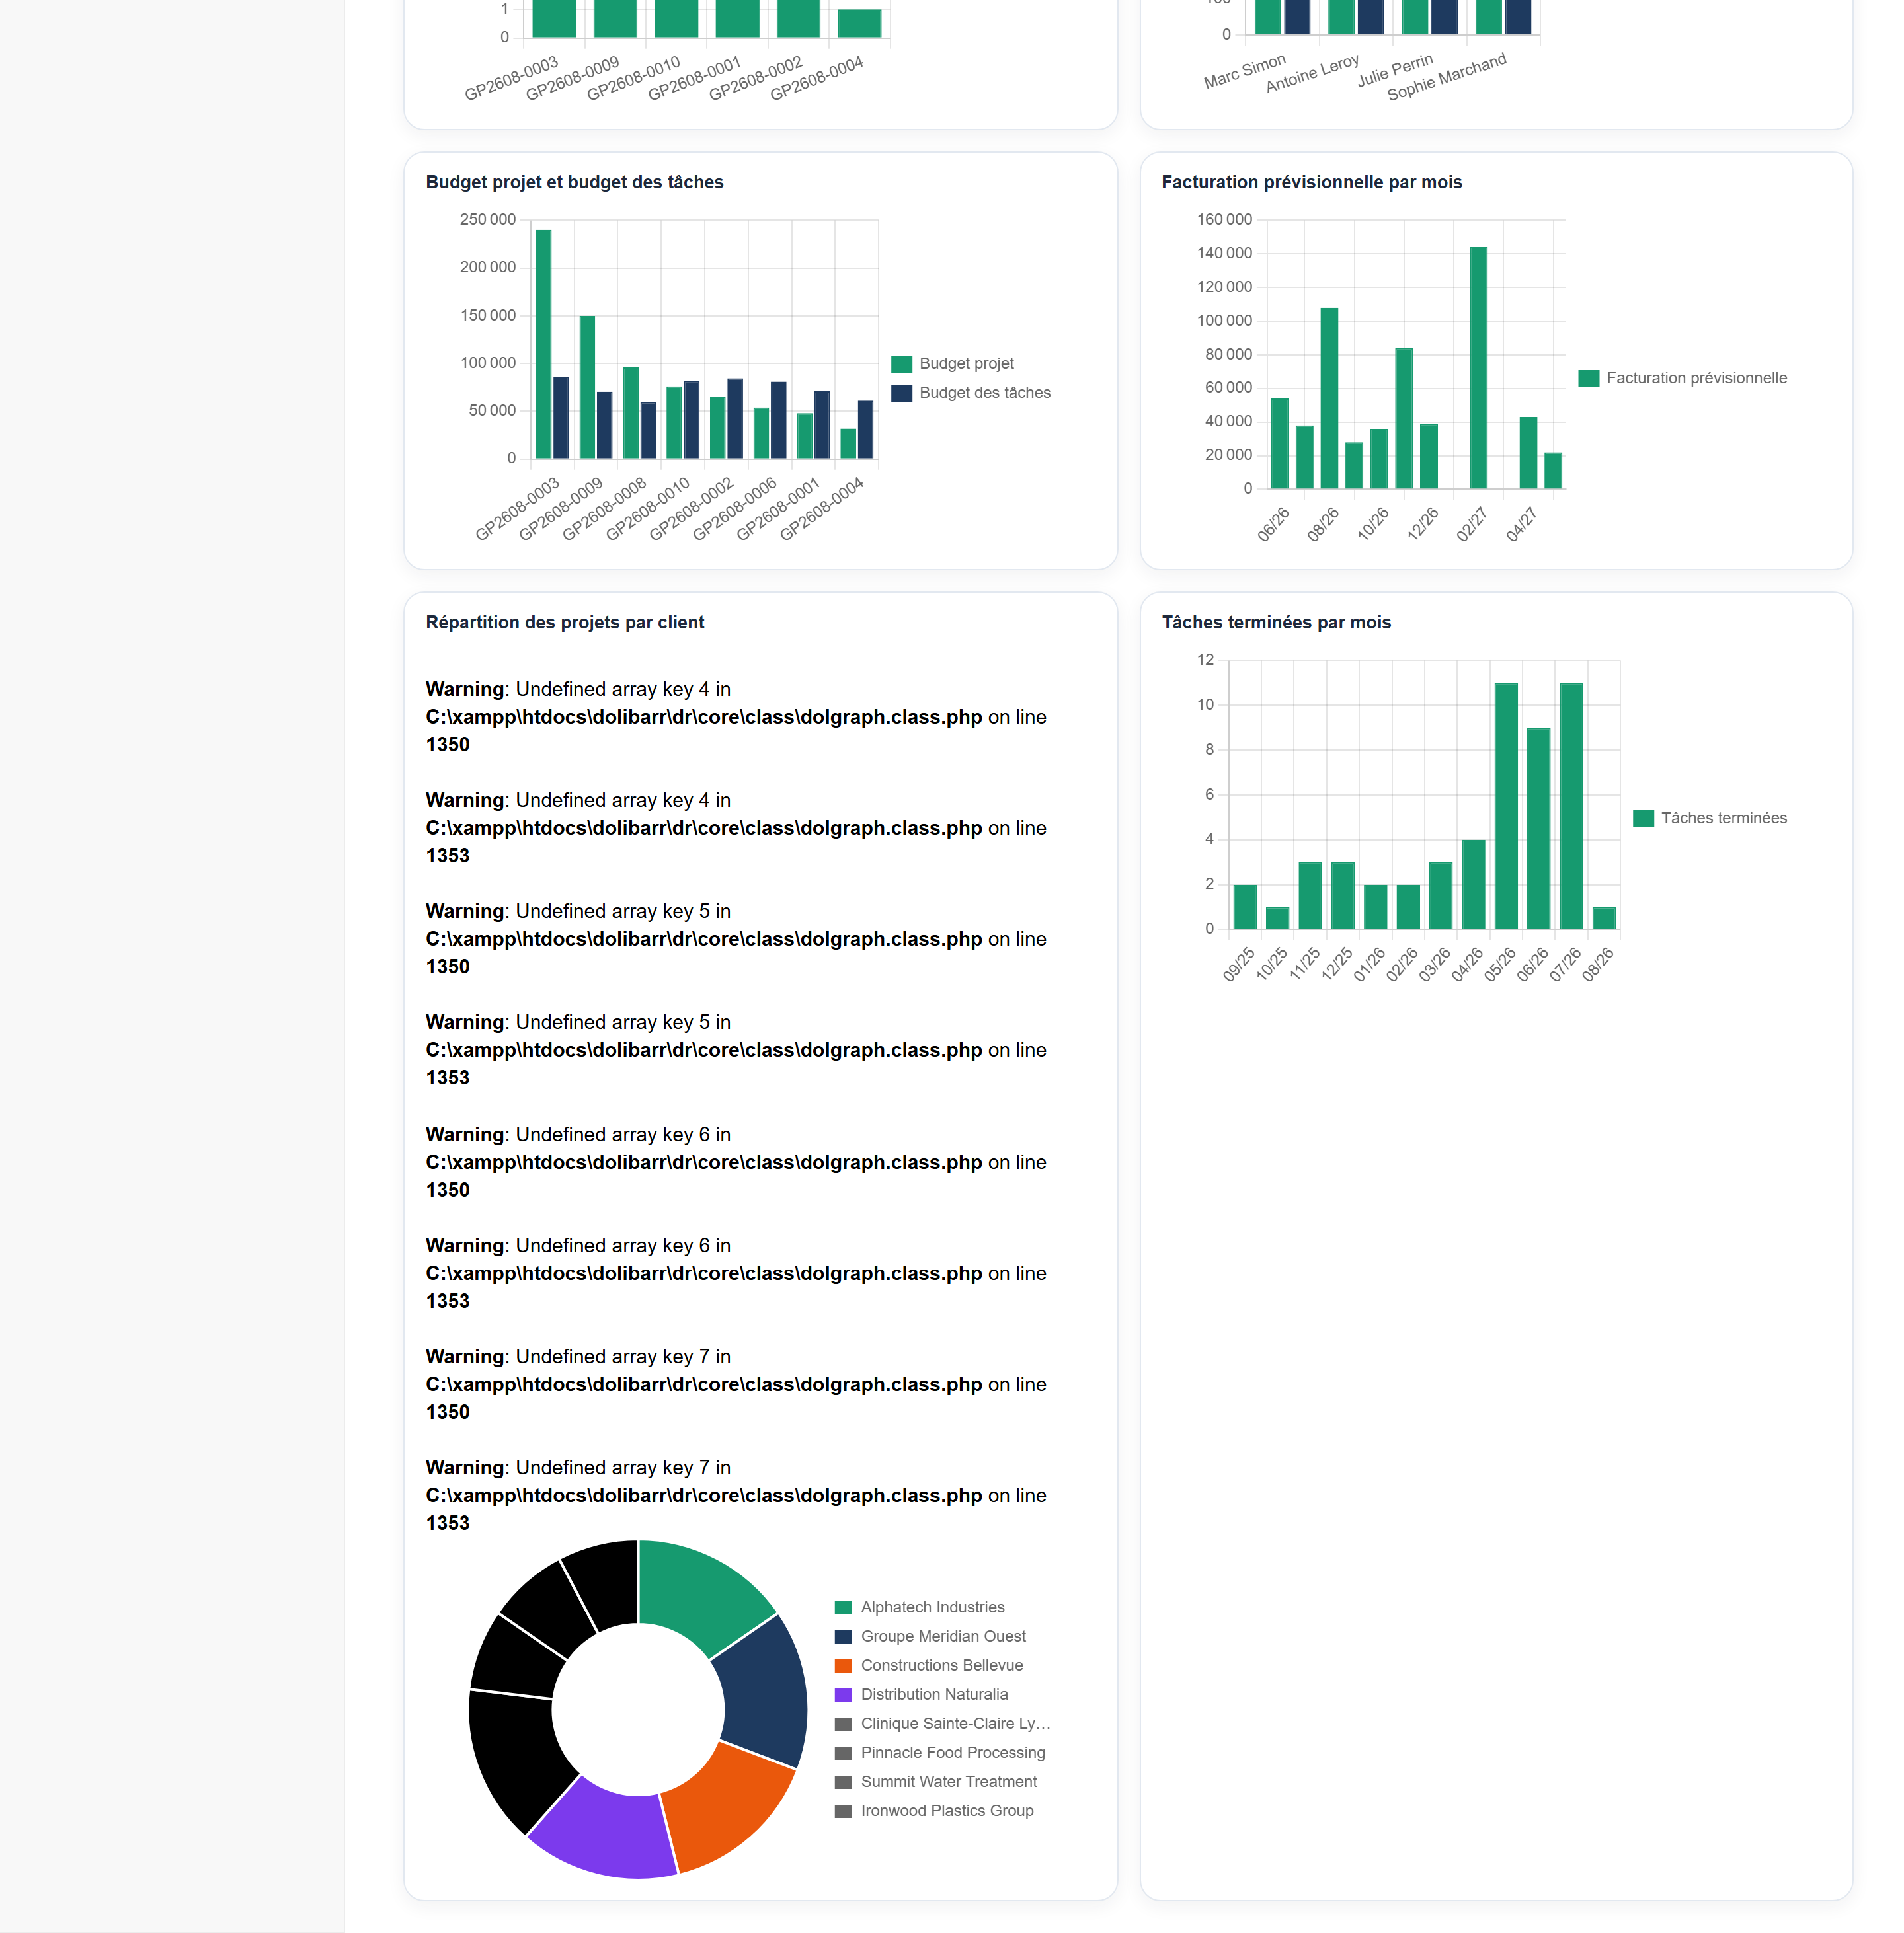1904x1933 pixels.
Task: Click Summit Water Treatment legend item
Action: pyautogui.click(x=936, y=1781)
